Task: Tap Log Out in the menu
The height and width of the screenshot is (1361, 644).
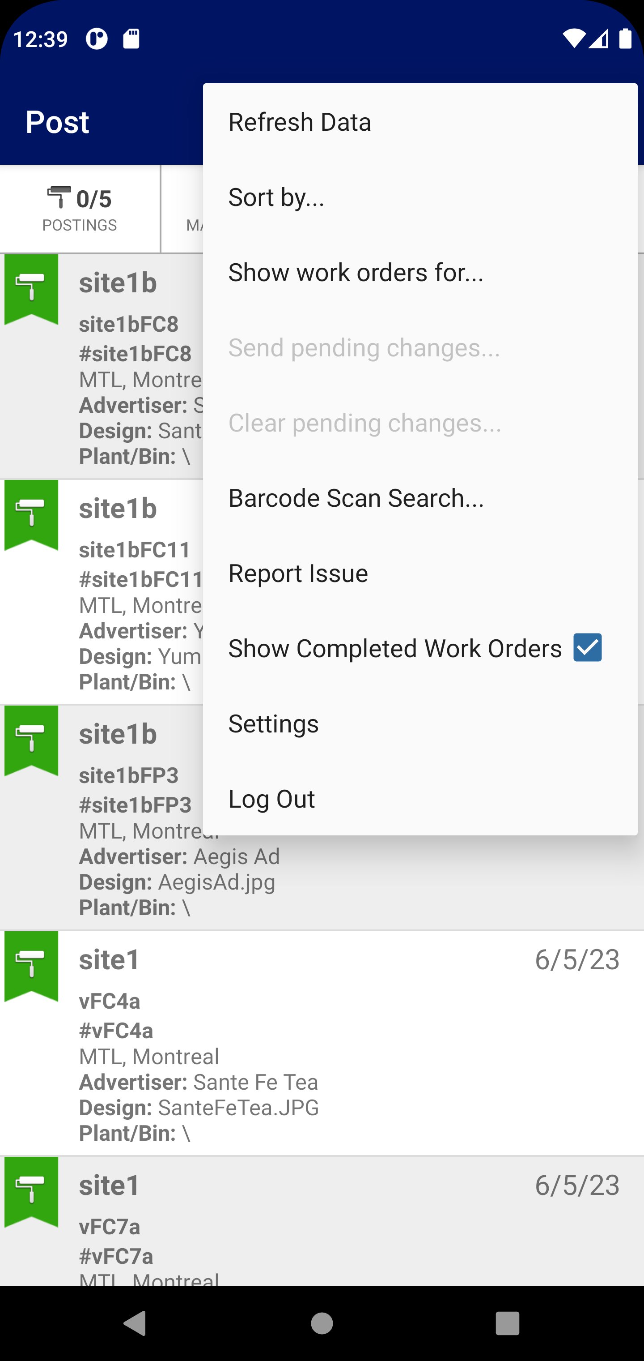Action: (271, 799)
